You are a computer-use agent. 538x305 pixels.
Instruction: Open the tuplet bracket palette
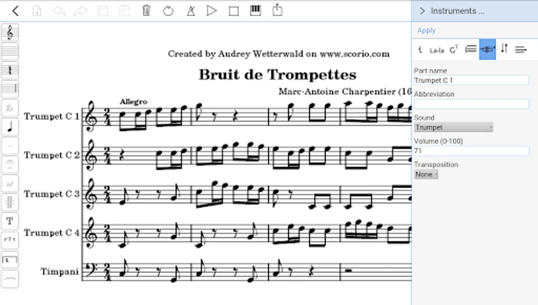[x=10, y=240]
